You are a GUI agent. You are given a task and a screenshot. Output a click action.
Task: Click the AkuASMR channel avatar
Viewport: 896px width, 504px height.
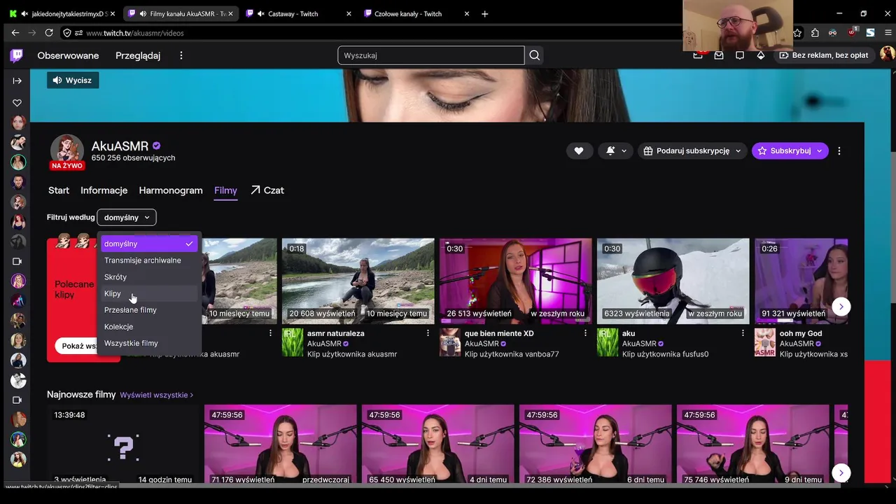(67, 150)
